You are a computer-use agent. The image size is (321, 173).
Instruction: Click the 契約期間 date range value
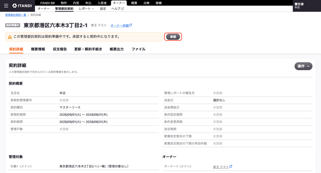(x=83, y=122)
